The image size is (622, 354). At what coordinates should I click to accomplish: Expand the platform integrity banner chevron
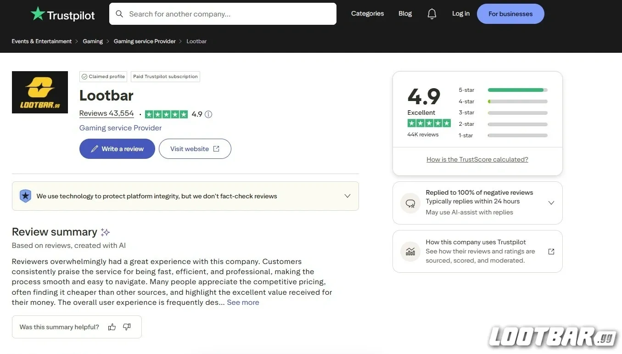(347, 196)
